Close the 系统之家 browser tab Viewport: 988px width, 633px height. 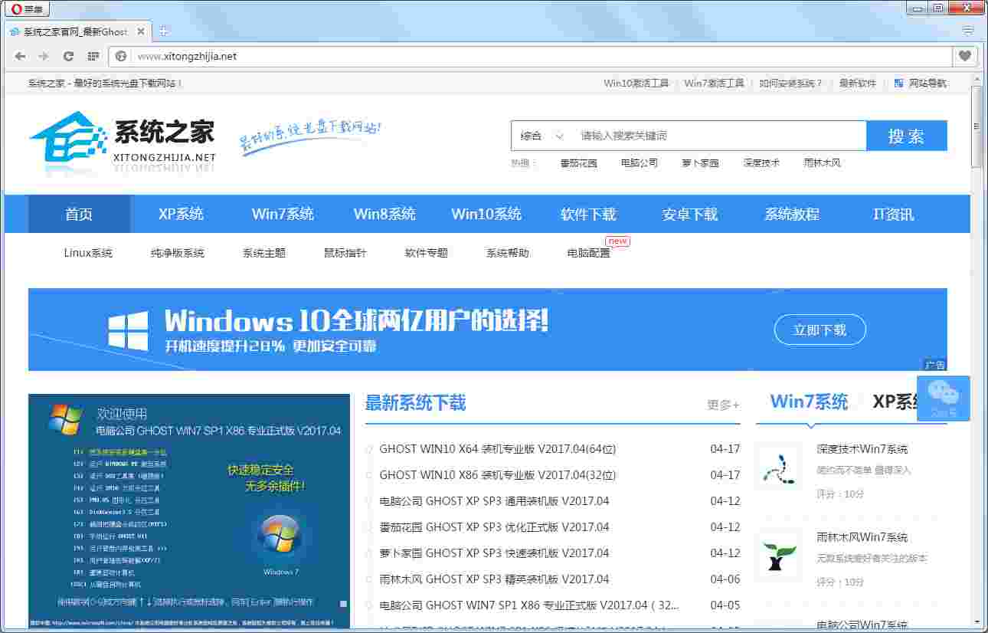[140, 32]
